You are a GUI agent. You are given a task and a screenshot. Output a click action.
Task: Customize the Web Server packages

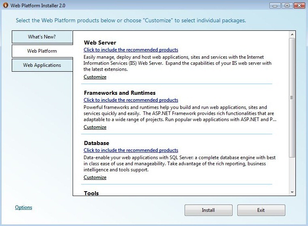coord(95,77)
